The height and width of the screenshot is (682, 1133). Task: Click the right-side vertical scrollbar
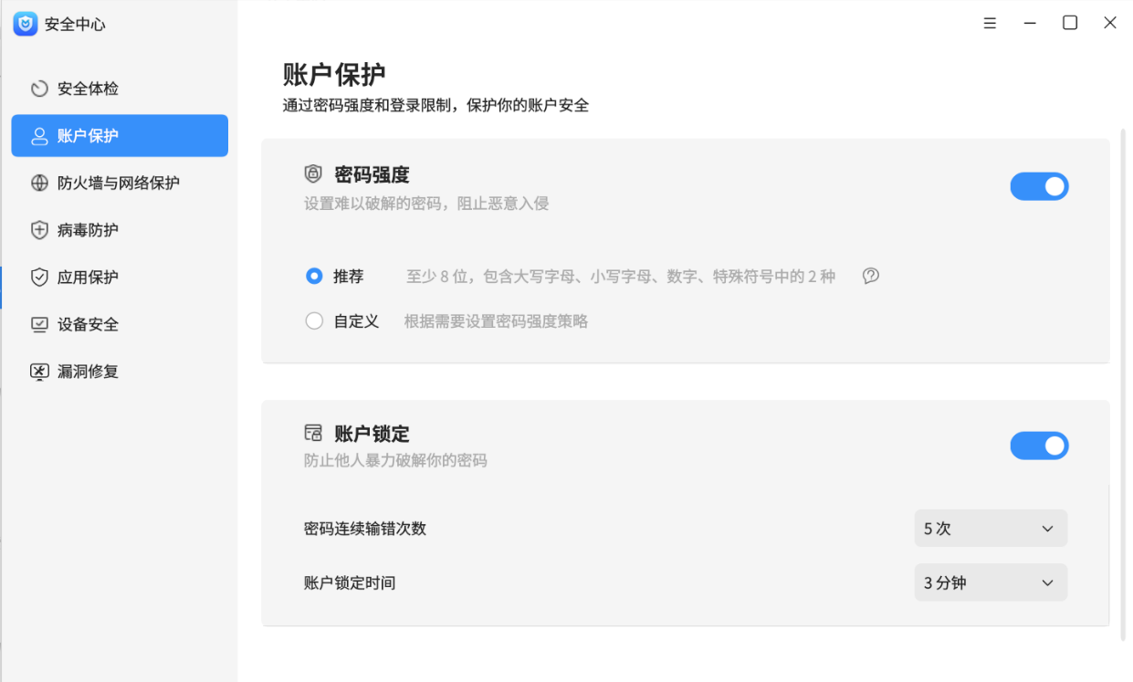[1123, 383]
